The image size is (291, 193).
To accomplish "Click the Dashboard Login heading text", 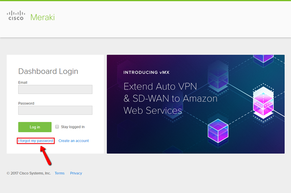I will pos(48,71).
